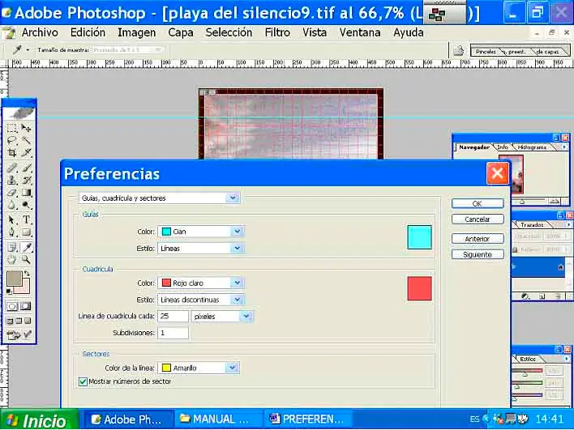Click cyan guides color swatch
This screenshot has width=574, height=430.
pos(419,237)
